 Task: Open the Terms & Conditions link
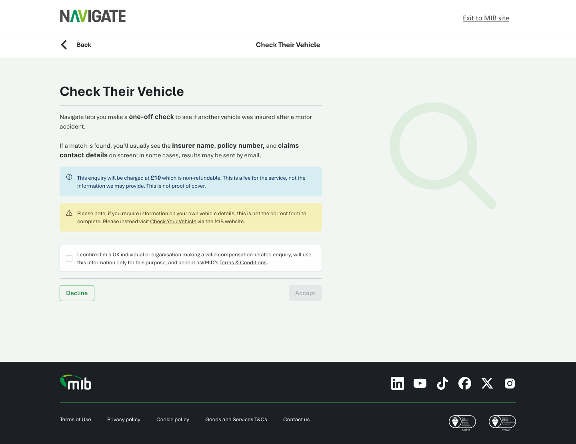pyautogui.click(x=243, y=263)
